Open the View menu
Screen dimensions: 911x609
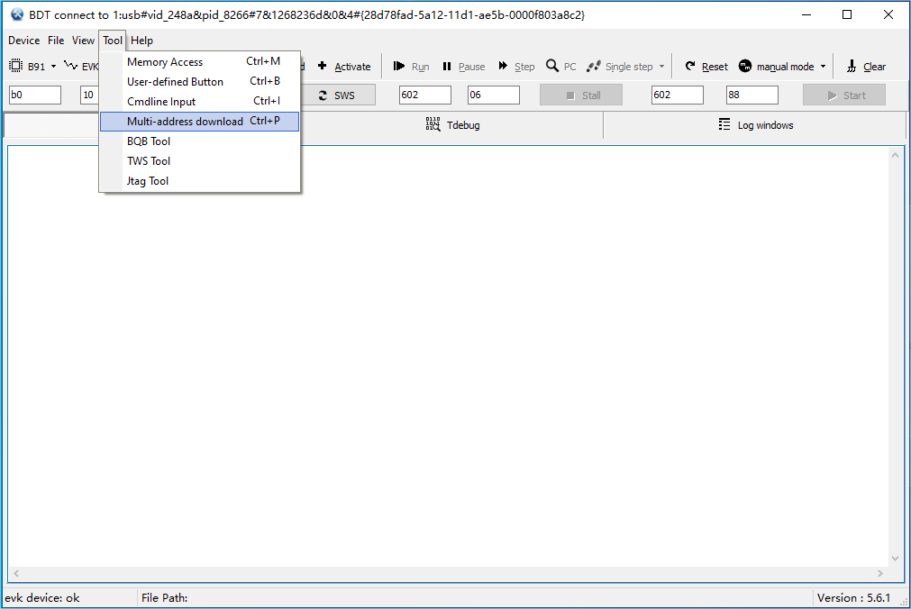(83, 41)
